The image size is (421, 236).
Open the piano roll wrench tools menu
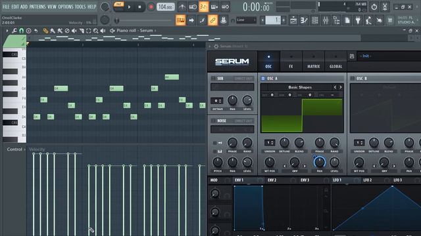14,31
